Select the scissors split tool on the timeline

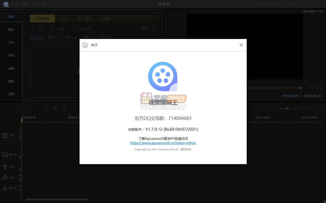(x=55, y=108)
